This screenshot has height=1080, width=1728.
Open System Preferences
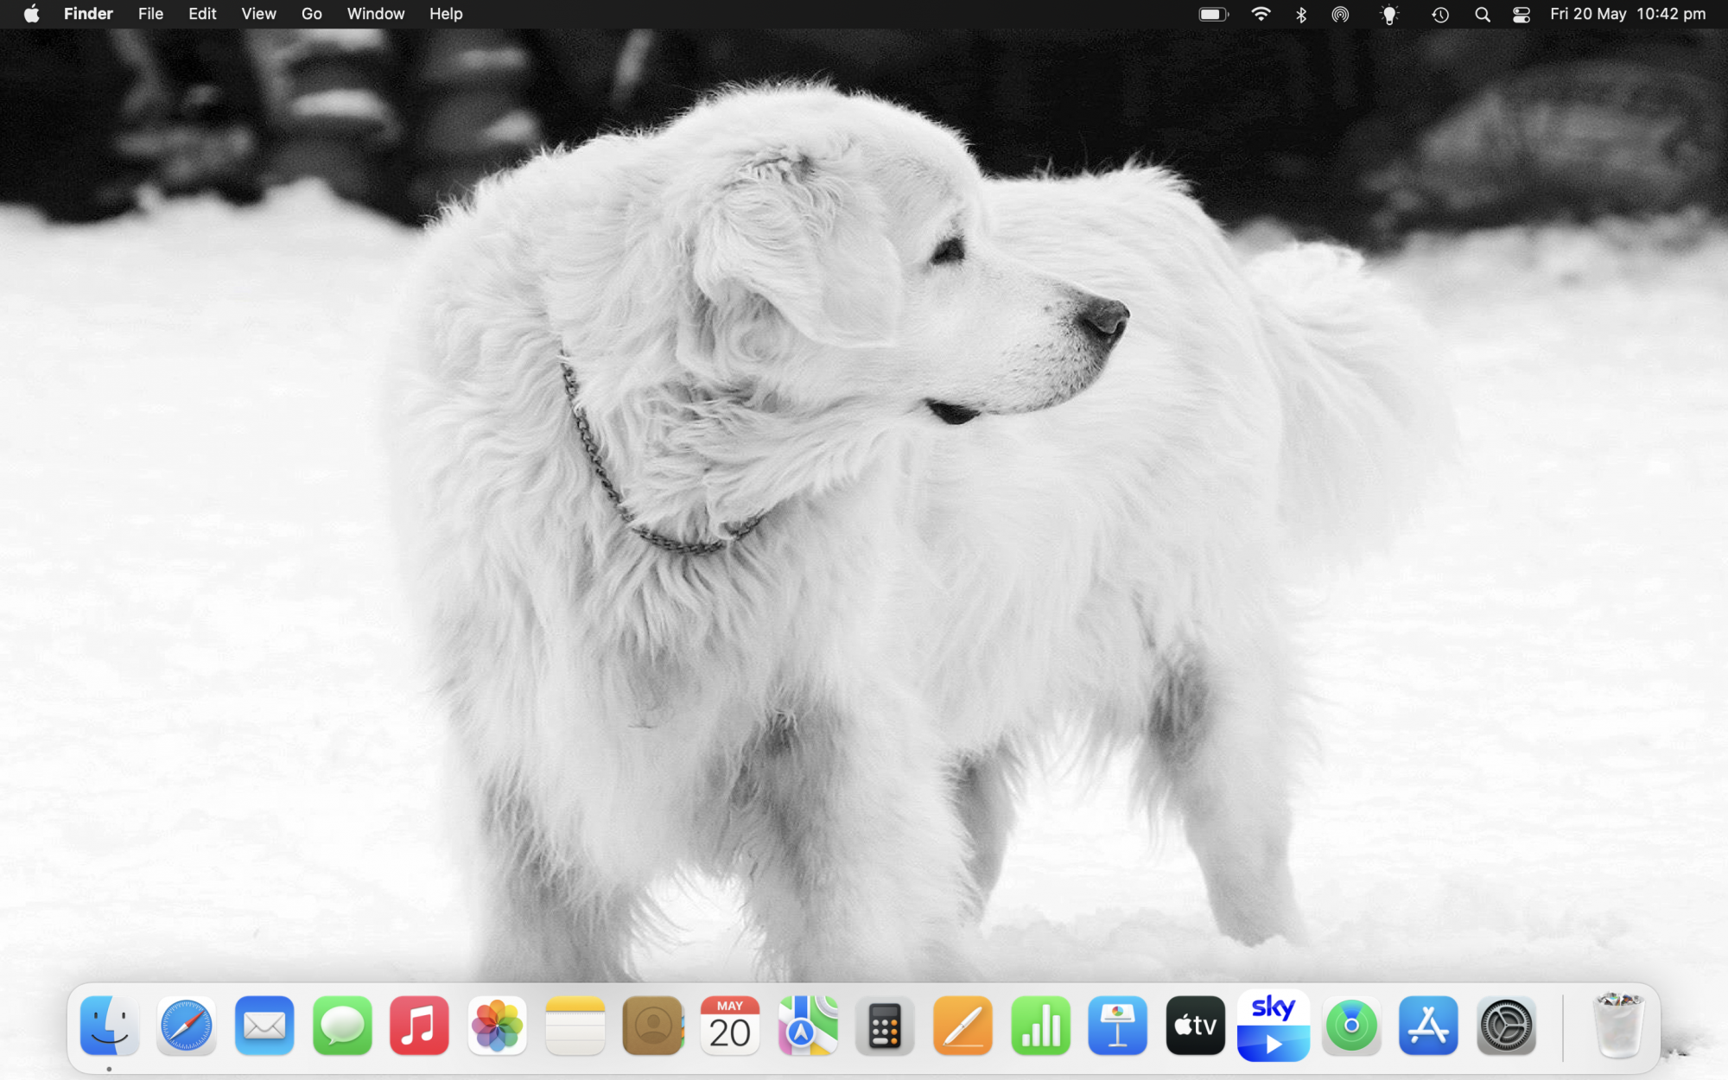point(1506,1026)
